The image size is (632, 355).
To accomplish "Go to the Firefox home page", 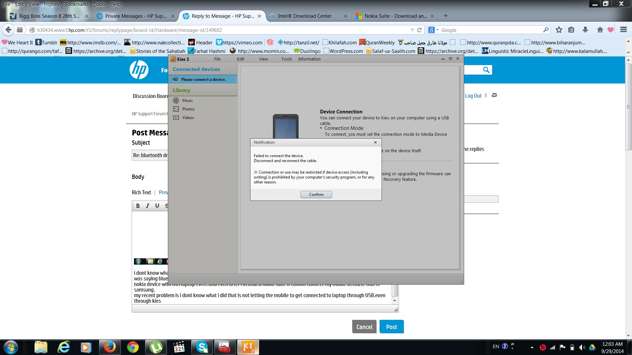I will [x=600, y=30].
